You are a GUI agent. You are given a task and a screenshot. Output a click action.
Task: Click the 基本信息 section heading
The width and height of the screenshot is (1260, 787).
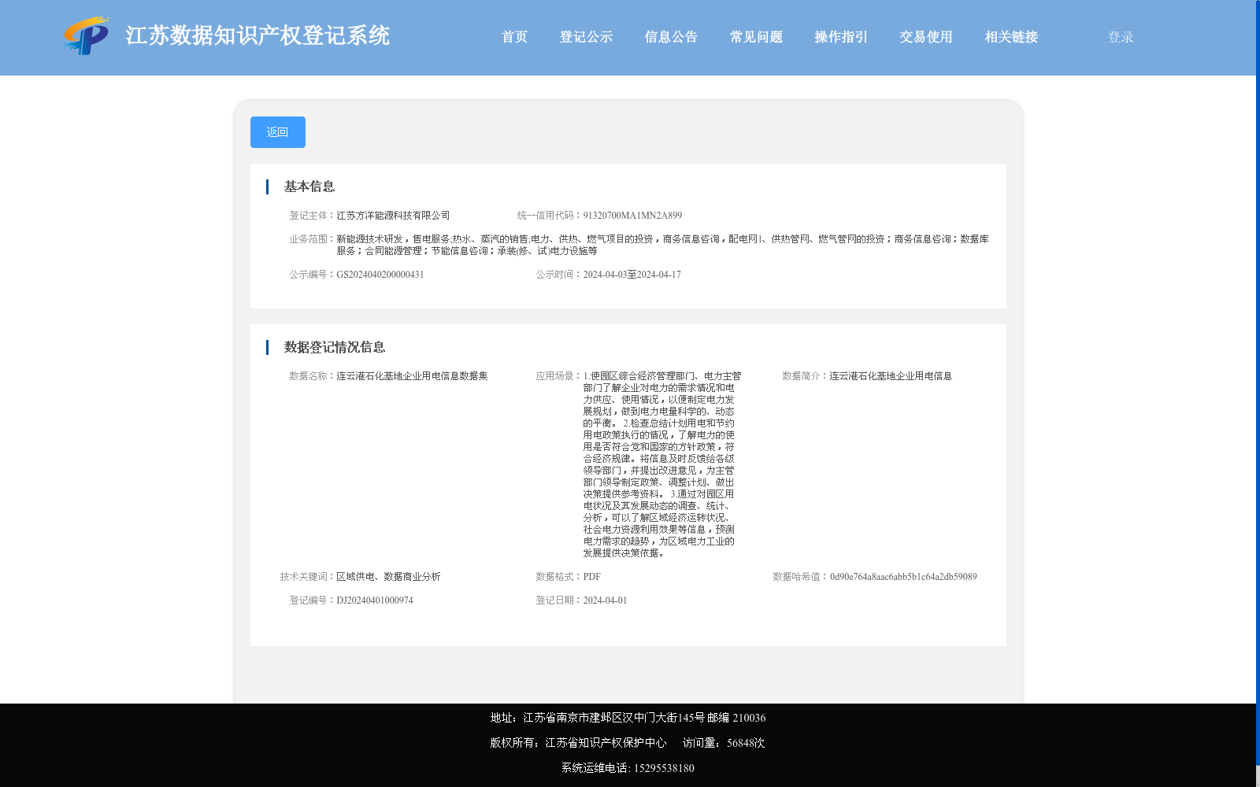point(309,187)
